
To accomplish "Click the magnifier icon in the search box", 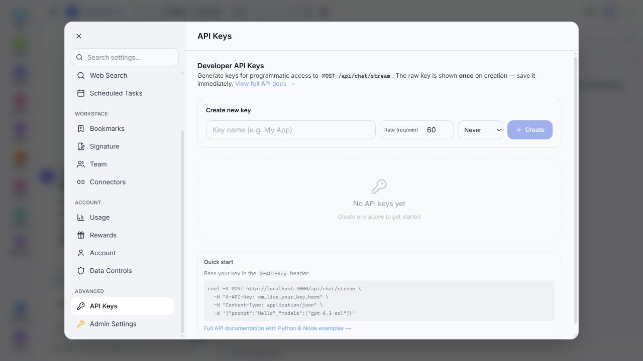I will click(x=79, y=57).
